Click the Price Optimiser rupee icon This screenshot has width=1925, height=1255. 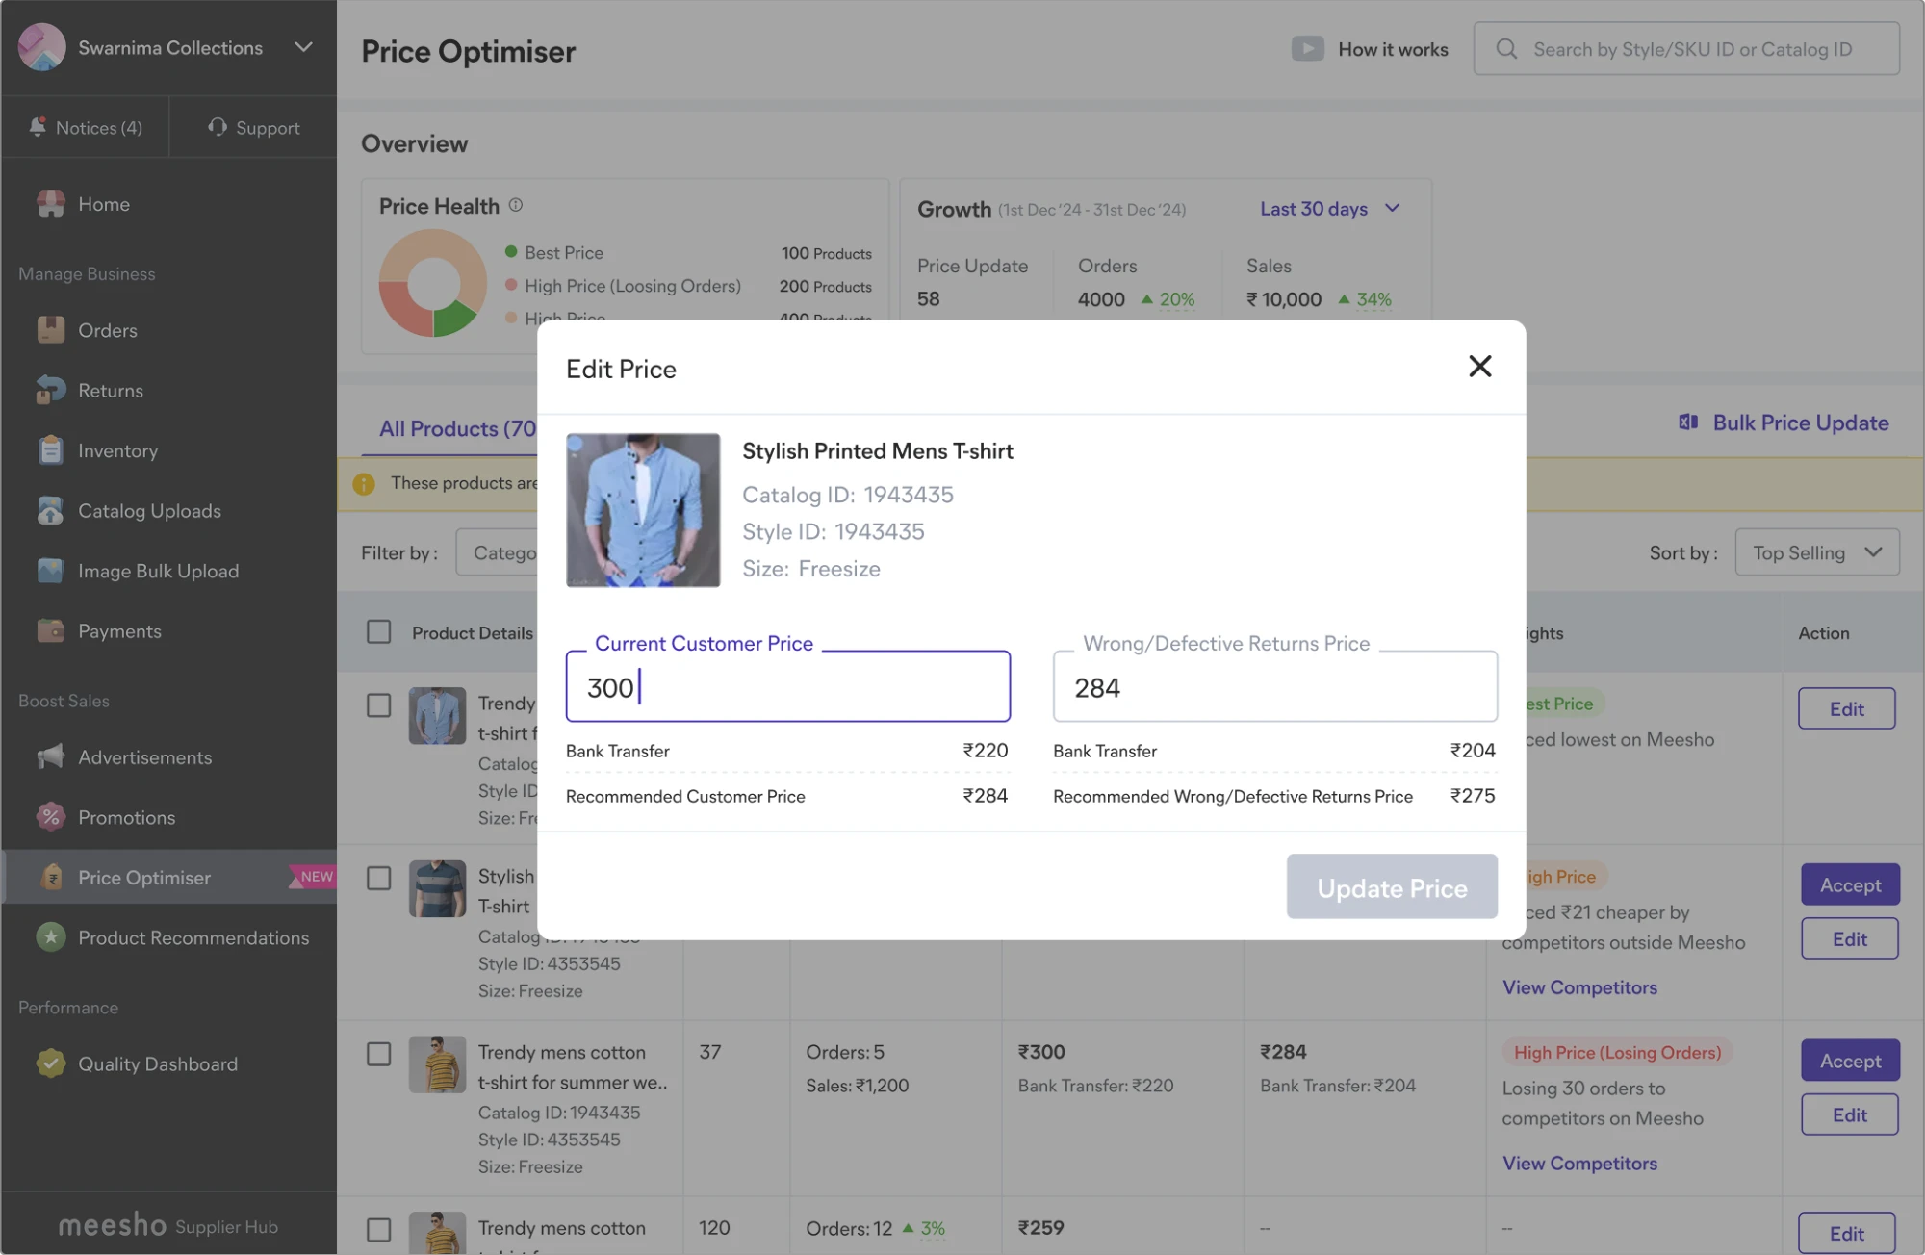53,877
